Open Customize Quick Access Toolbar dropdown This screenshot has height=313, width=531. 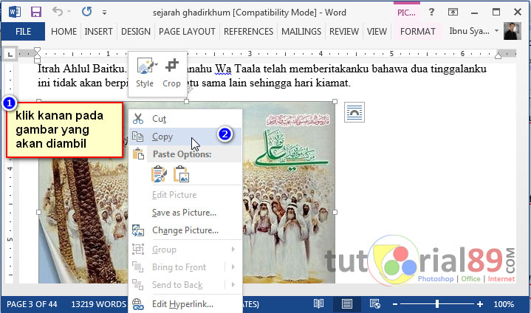104,13
